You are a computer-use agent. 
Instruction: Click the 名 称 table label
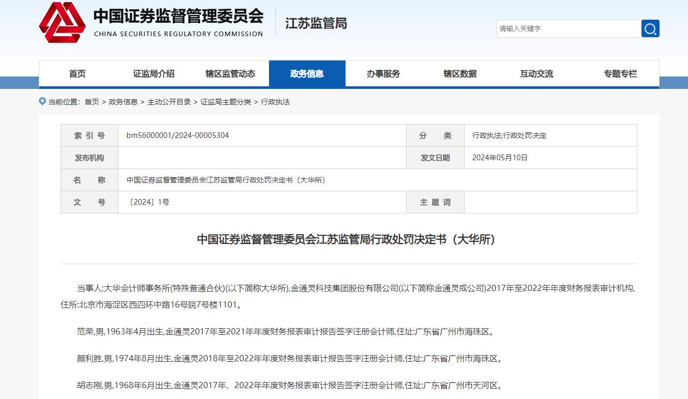coord(89,180)
